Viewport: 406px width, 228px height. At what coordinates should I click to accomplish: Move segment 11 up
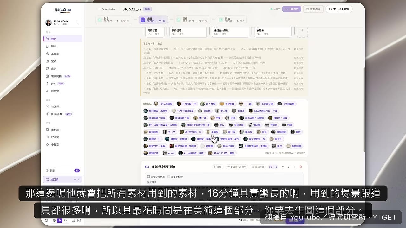(283, 167)
